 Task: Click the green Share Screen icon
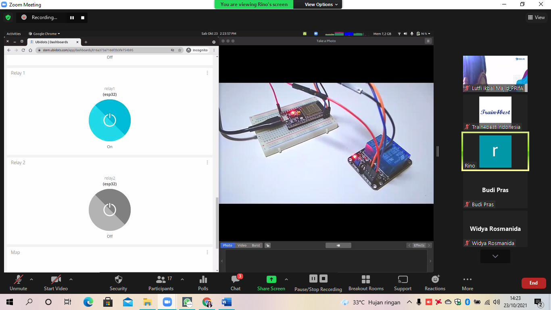[271, 279]
